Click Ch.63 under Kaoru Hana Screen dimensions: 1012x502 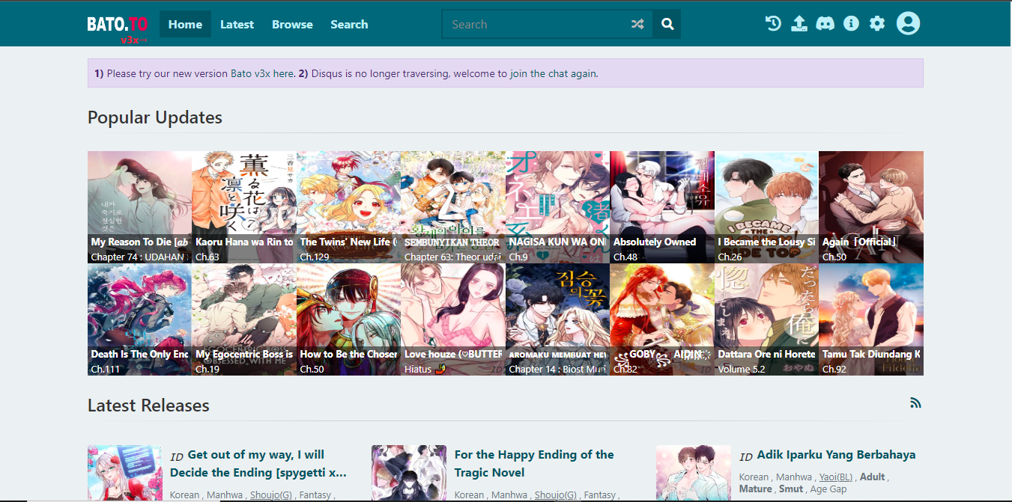click(x=207, y=257)
